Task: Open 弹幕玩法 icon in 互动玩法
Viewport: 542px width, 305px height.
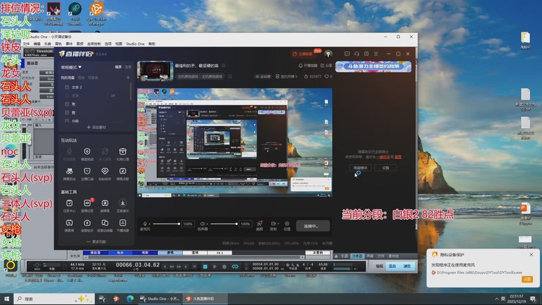Action: point(69,171)
